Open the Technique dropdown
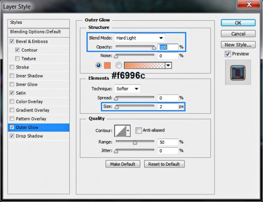This screenshot has width=263, height=202. (127, 89)
